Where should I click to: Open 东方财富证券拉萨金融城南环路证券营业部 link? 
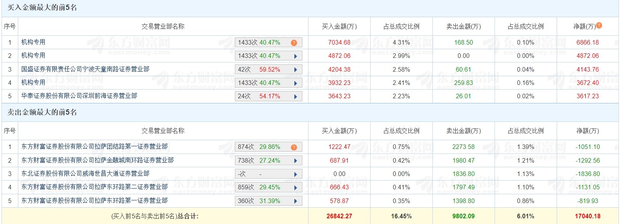pos(98,160)
